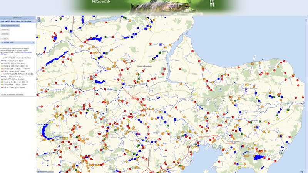Viewport: 308px width, 173px height.
Task: Open the Klik her for yderligere information button
Action: (12, 94)
